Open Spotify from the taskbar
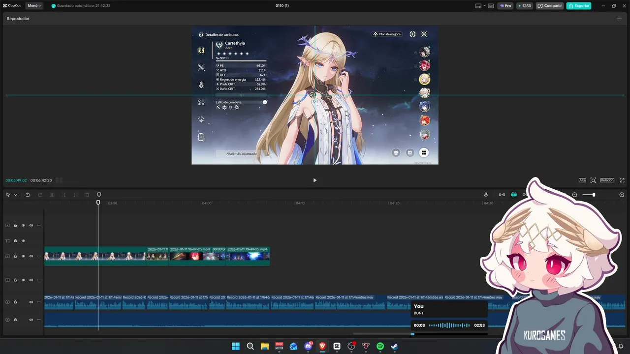This screenshot has width=630, height=354. click(x=380, y=346)
